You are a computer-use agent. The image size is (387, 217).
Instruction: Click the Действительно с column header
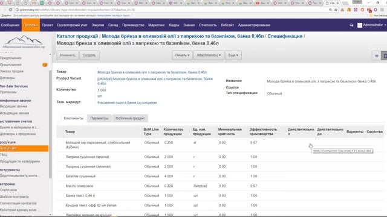coord(301,131)
